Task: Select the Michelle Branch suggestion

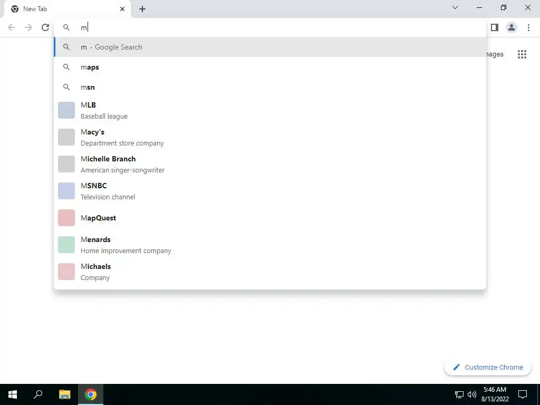Action: (x=270, y=164)
